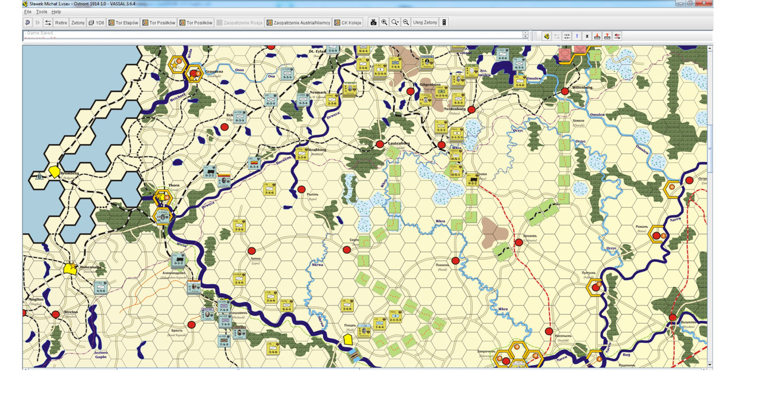Select the black train counter 0-2-2 near Mława
Viewport: 760px width, 411px height.
pyautogui.click(x=473, y=179)
